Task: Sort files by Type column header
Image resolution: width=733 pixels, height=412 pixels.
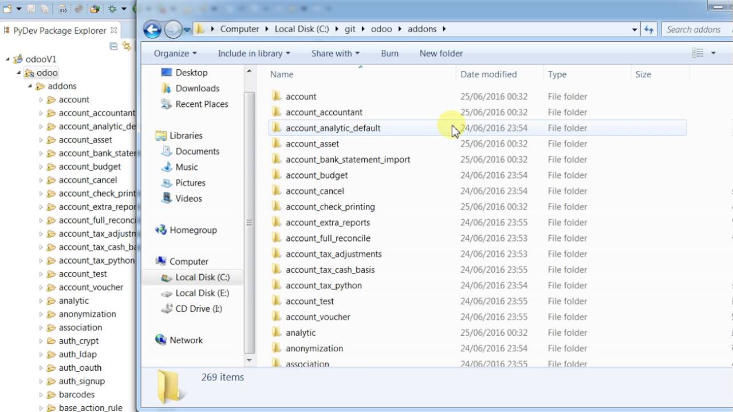Action: 587,74
